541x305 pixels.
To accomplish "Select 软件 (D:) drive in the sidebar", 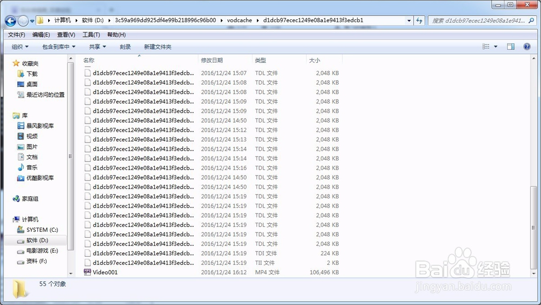I will tap(37, 240).
